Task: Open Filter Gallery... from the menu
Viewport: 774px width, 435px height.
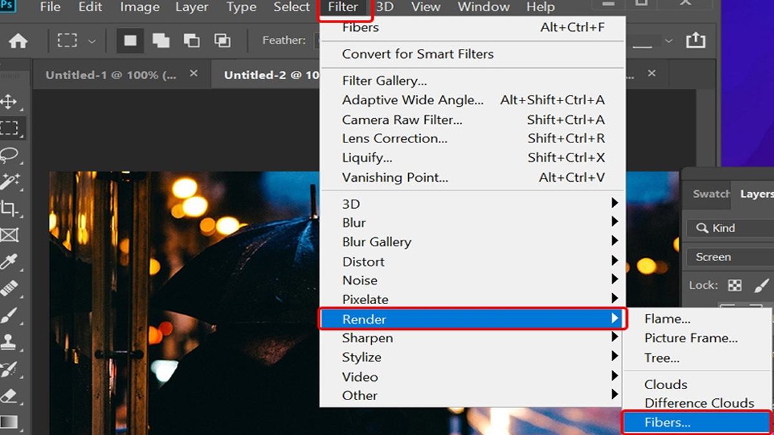Action: pos(384,81)
